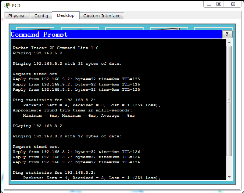Minimize the PC0 window
This screenshot has width=244, height=193.
point(209,4)
